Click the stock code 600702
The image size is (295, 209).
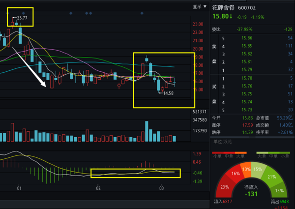248,8
